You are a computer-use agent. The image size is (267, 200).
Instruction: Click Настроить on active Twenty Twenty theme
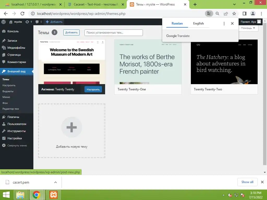pos(93,90)
